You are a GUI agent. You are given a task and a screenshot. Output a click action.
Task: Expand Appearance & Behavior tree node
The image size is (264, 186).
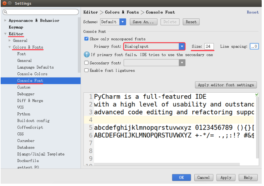coord(5,20)
